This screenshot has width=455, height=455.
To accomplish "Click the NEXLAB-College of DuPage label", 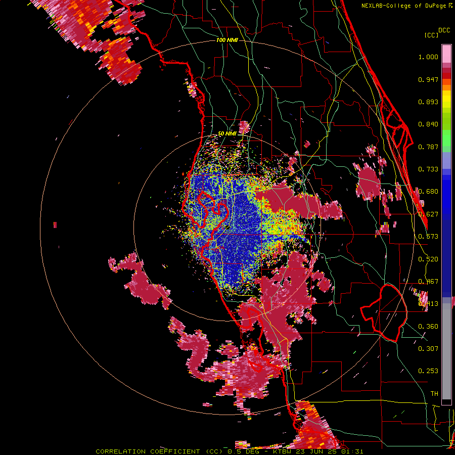I will click(x=403, y=6).
